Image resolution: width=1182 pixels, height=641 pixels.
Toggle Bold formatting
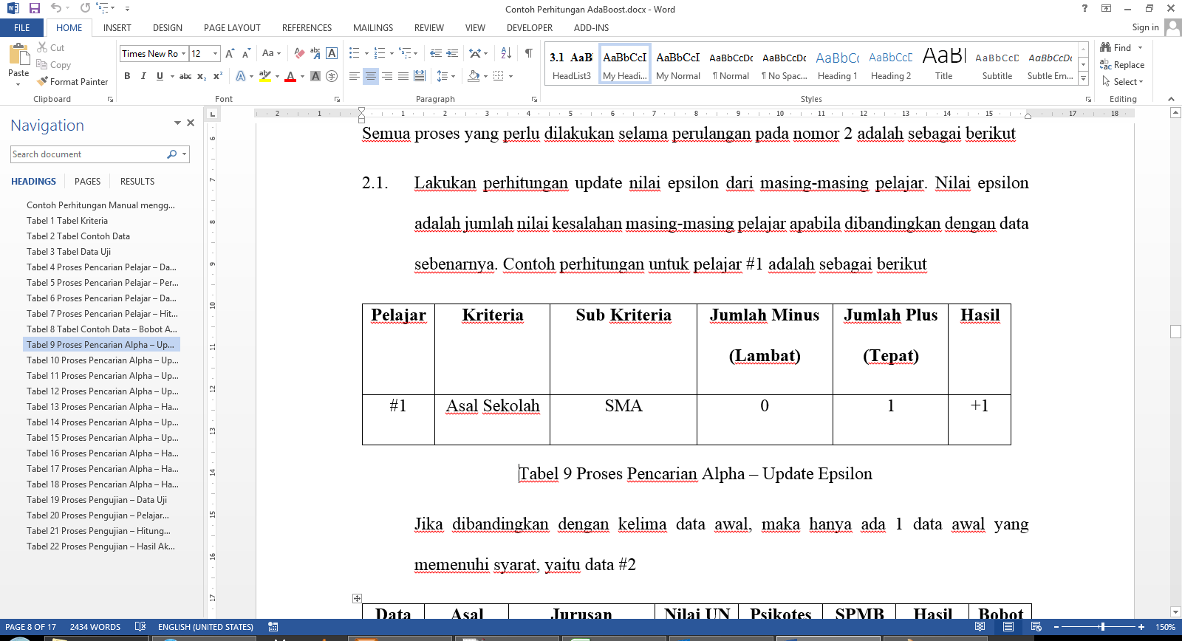(127, 76)
